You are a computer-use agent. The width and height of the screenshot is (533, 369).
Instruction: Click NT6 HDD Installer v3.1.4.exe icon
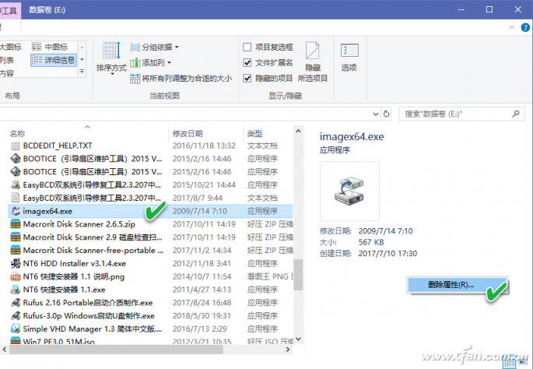16,264
